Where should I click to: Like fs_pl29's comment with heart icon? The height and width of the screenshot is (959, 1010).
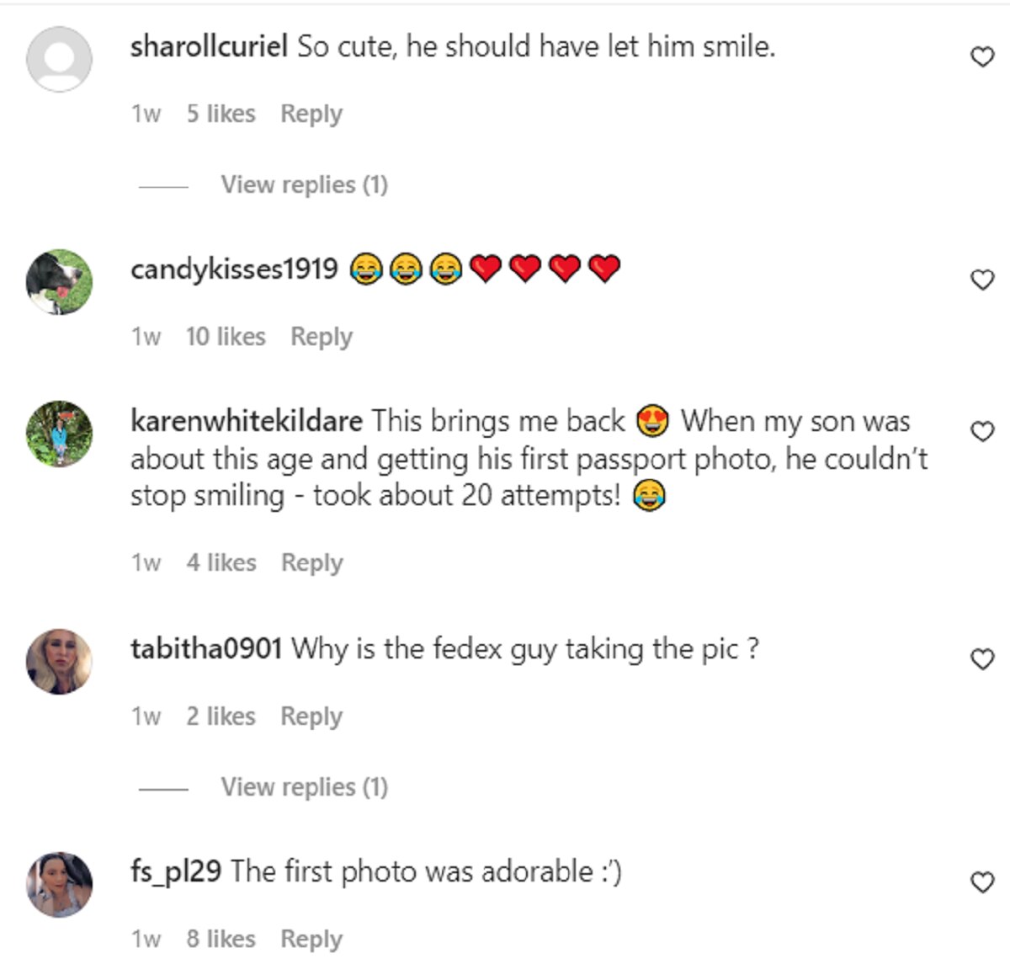(982, 882)
